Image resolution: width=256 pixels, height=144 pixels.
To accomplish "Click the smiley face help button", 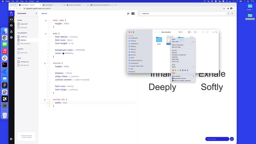I will [x=232, y=139].
